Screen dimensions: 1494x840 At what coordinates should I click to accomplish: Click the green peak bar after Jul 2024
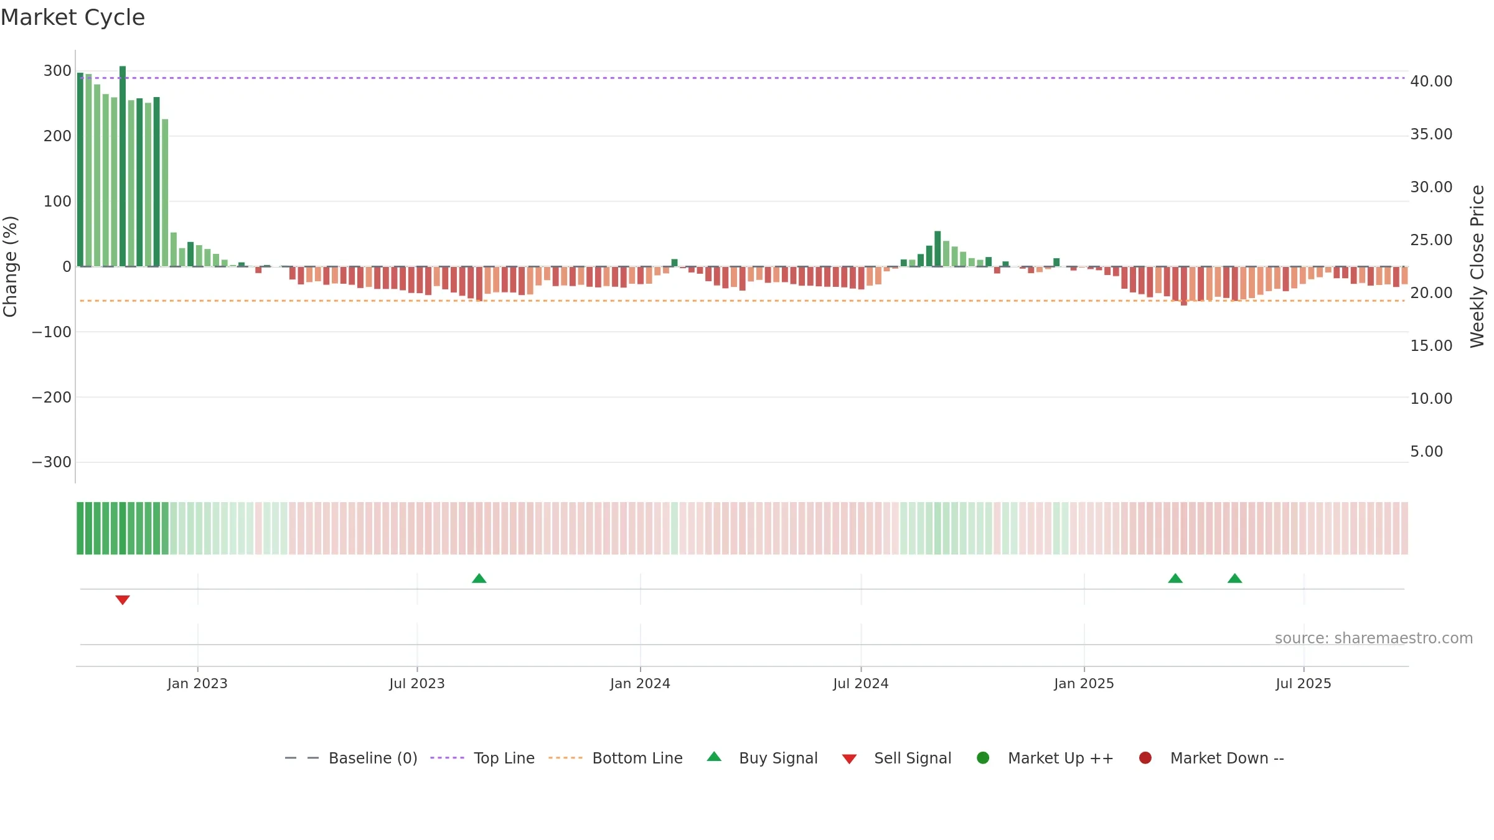pyautogui.click(x=937, y=249)
